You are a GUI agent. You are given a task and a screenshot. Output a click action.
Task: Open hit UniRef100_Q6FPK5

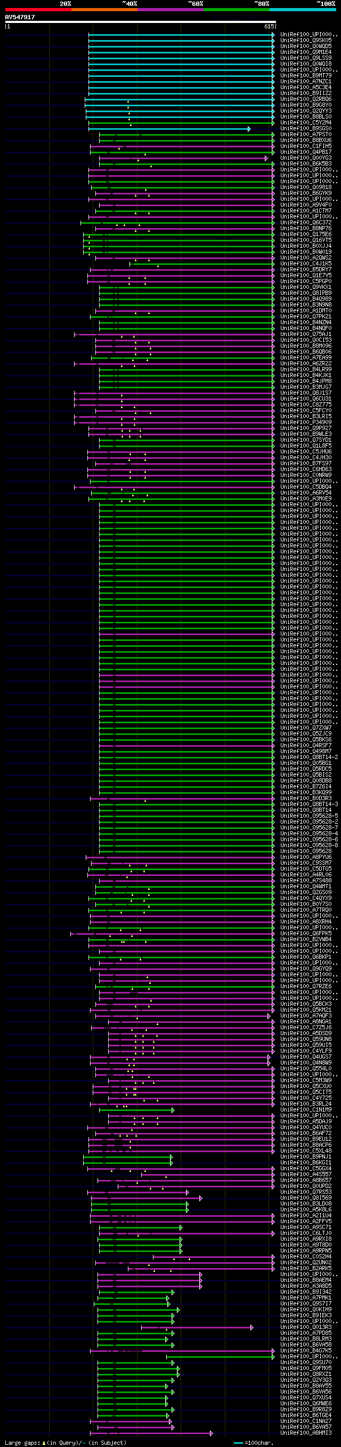pyautogui.click(x=306, y=934)
